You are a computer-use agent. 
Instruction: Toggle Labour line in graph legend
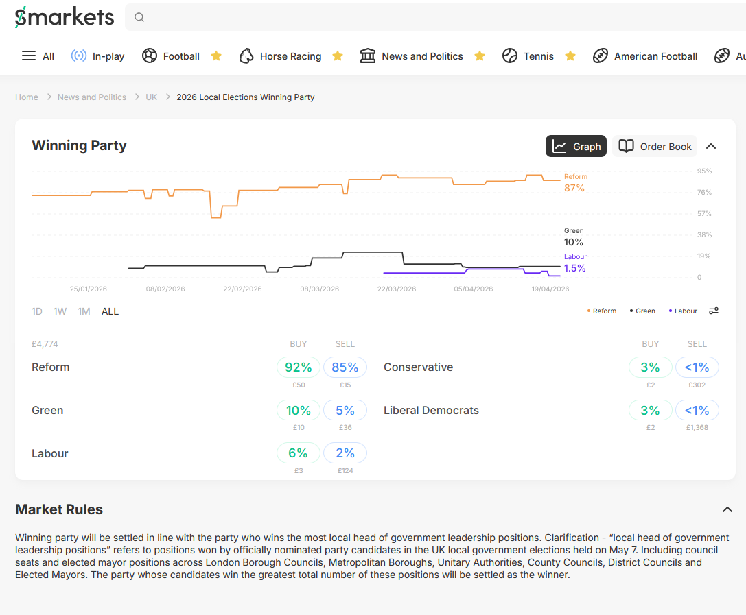tap(683, 311)
